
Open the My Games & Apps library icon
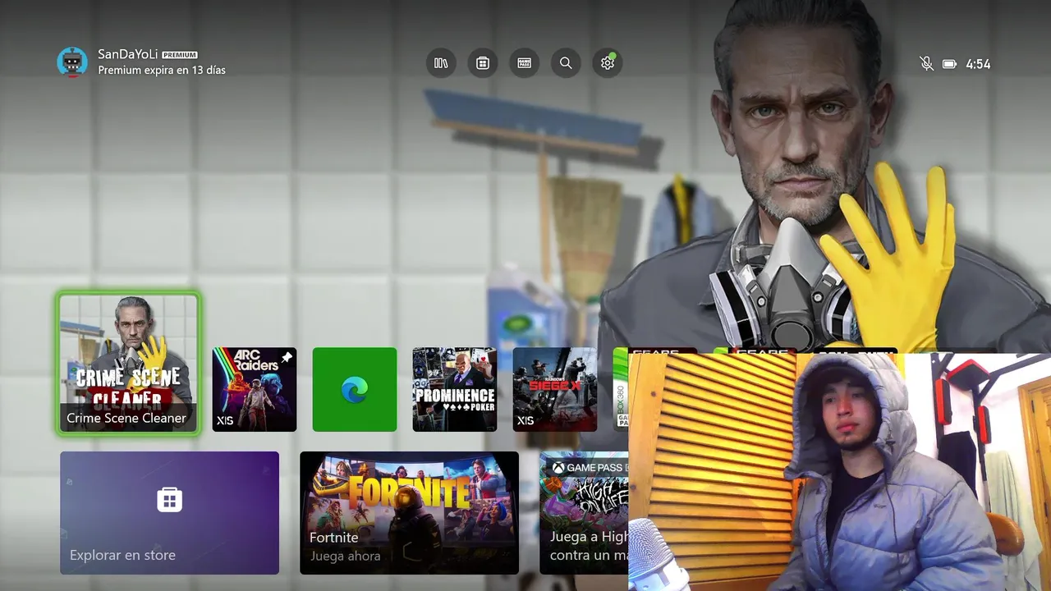441,63
